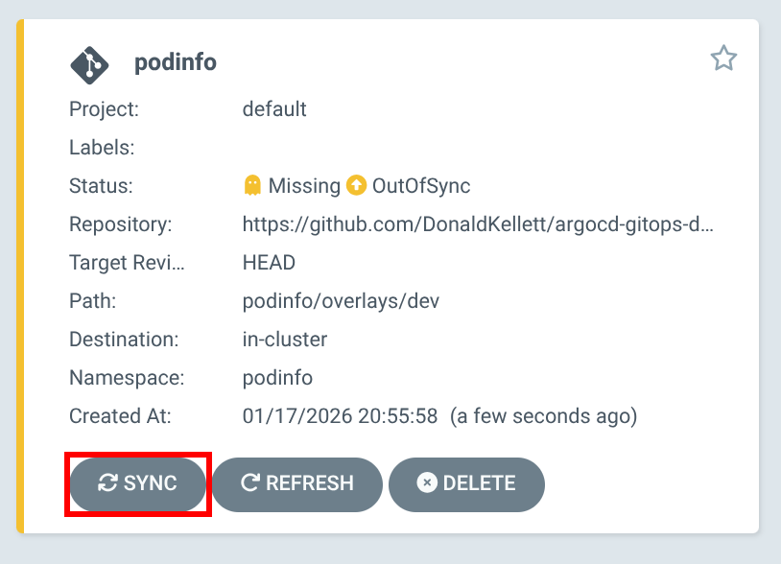Click the circular arrows icon inside SYNC button
This screenshot has height=564, width=781.
(x=108, y=484)
